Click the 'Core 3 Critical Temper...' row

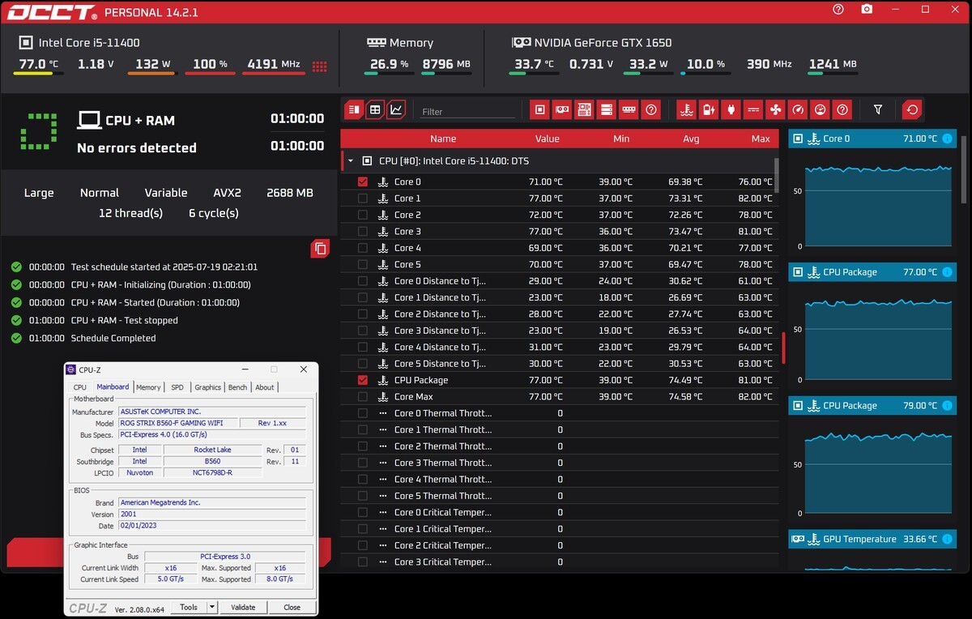click(x=559, y=561)
